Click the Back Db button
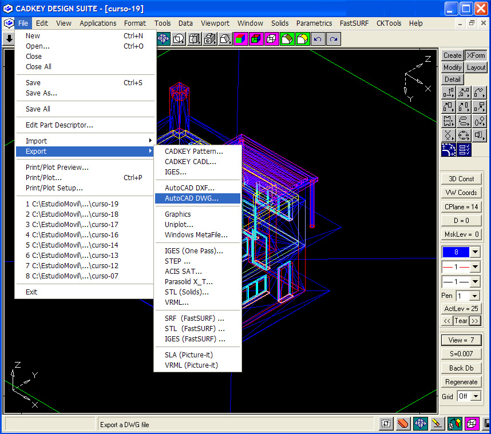This screenshot has width=491, height=434. (461, 368)
